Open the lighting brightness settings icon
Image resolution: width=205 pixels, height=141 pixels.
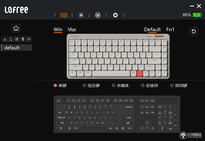(81, 15)
